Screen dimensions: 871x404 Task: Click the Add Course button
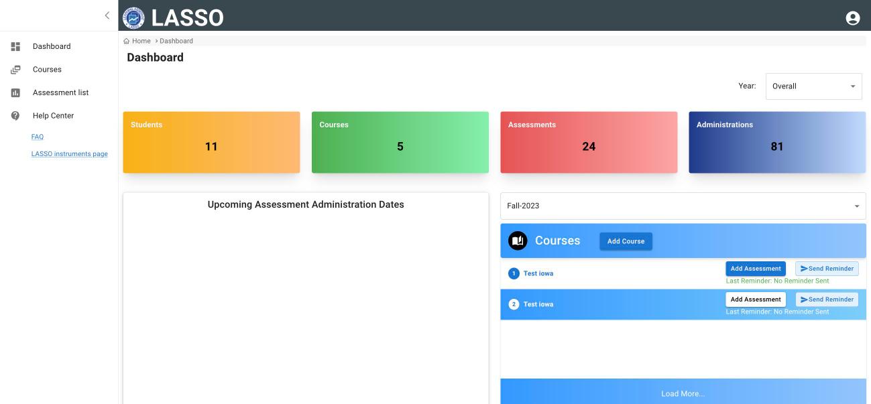click(626, 241)
